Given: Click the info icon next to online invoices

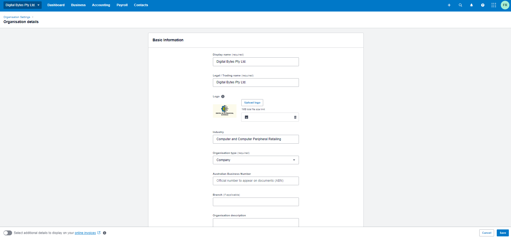Looking at the screenshot, I should pos(105,233).
